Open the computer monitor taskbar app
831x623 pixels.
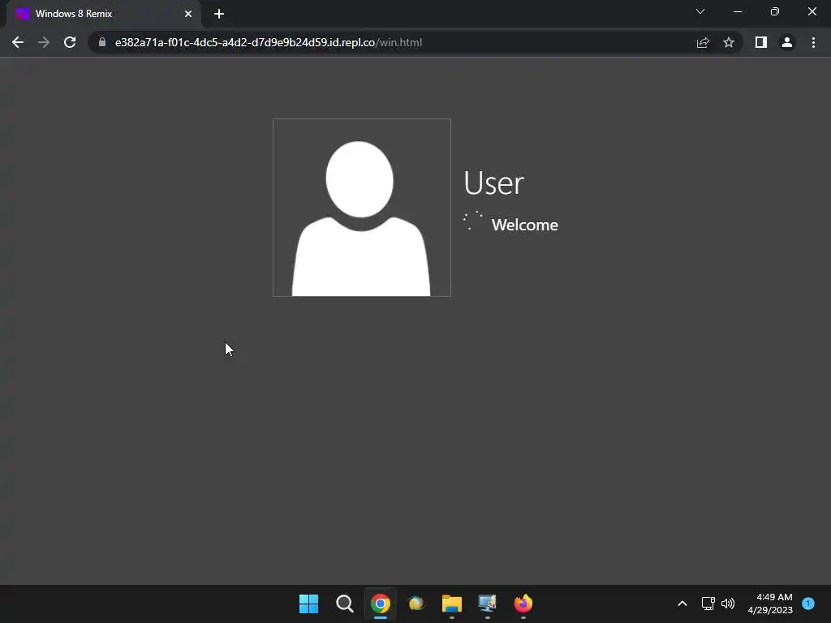[x=488, y=604]
